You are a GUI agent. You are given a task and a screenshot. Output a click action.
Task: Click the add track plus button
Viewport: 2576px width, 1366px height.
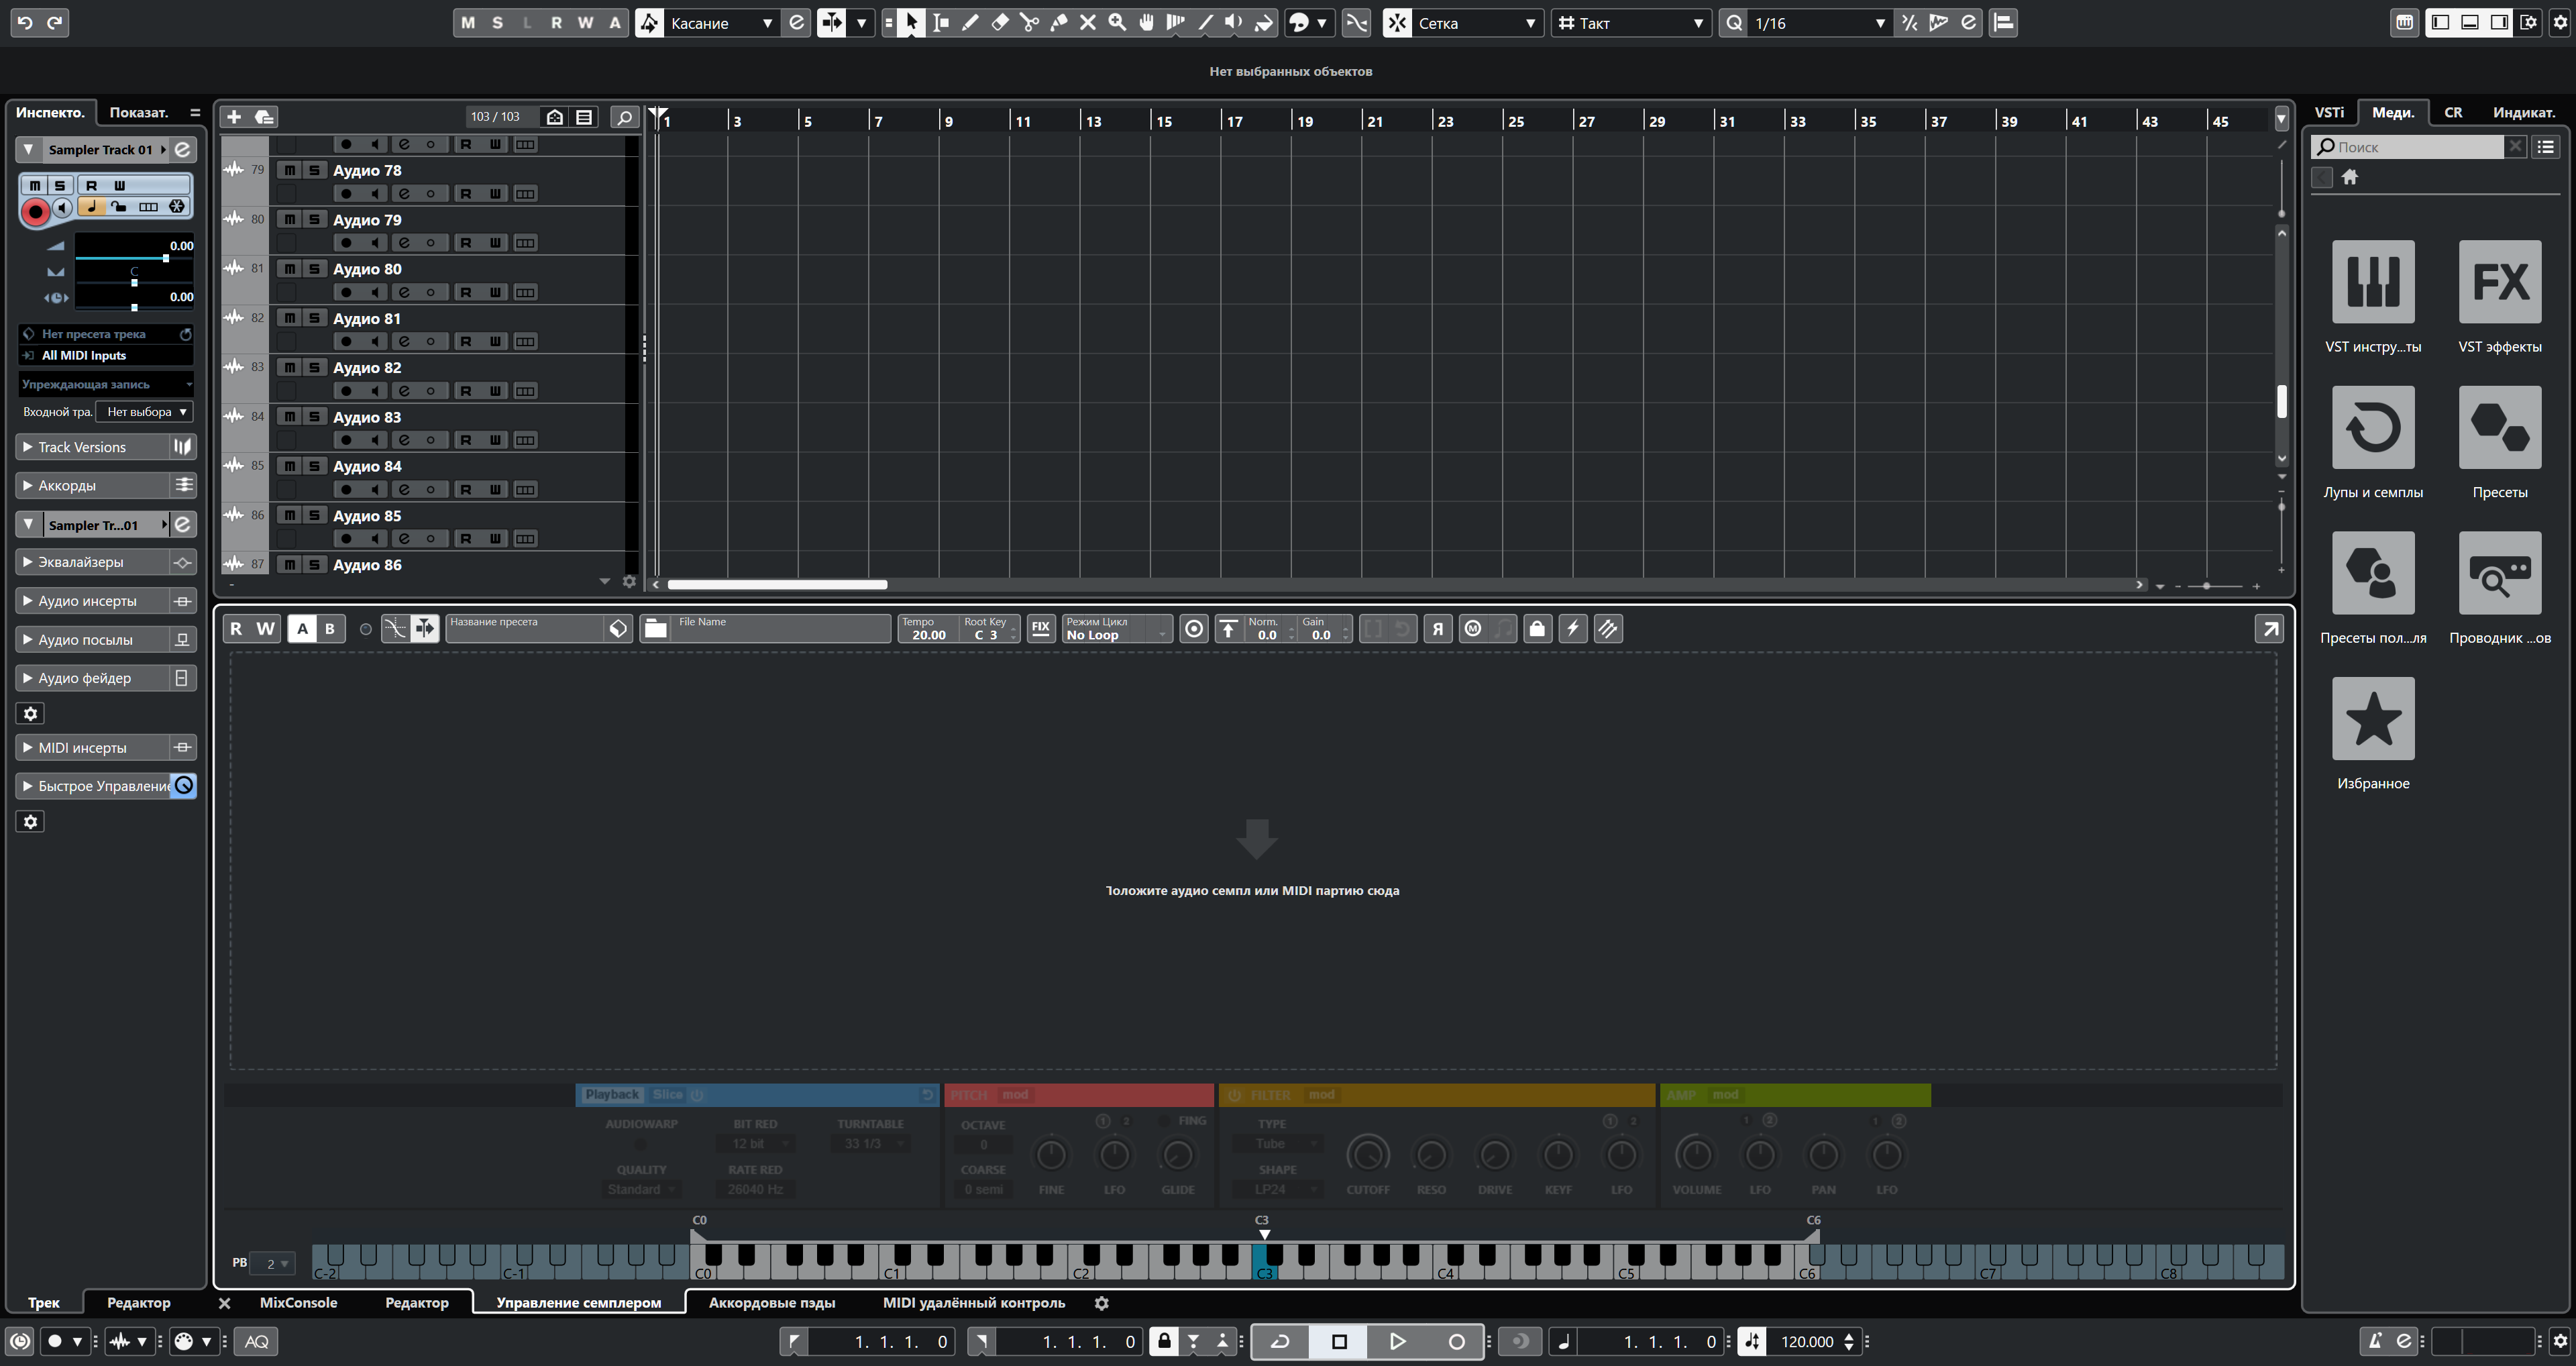[x=234, y=117]
